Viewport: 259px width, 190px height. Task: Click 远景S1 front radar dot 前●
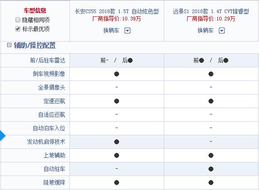201,61
